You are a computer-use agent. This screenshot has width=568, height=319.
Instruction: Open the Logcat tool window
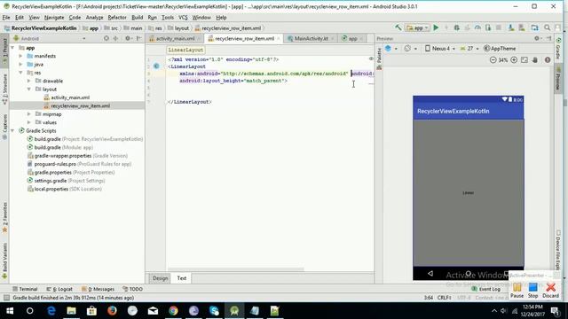[59, 289]
